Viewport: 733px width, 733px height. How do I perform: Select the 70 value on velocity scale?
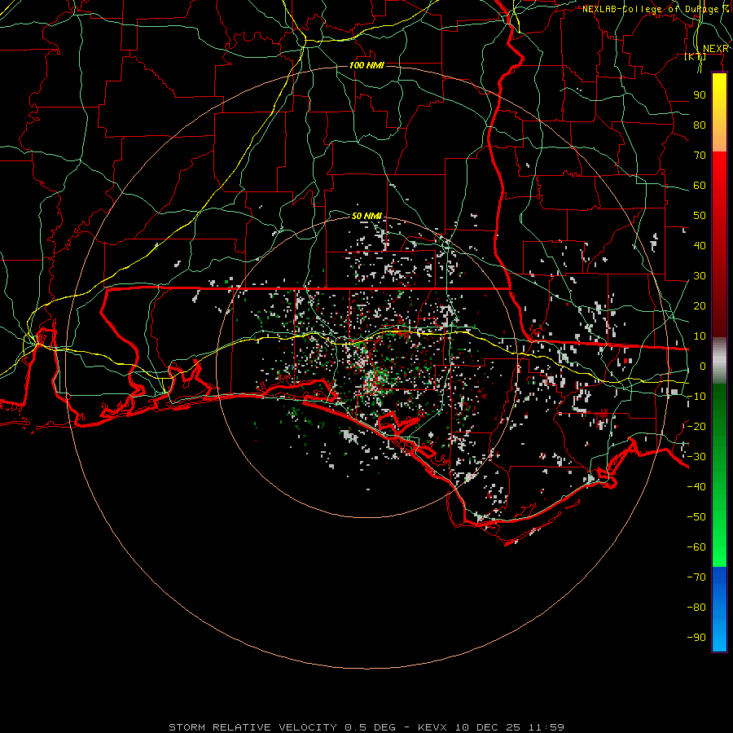click(x=700, y=156)
